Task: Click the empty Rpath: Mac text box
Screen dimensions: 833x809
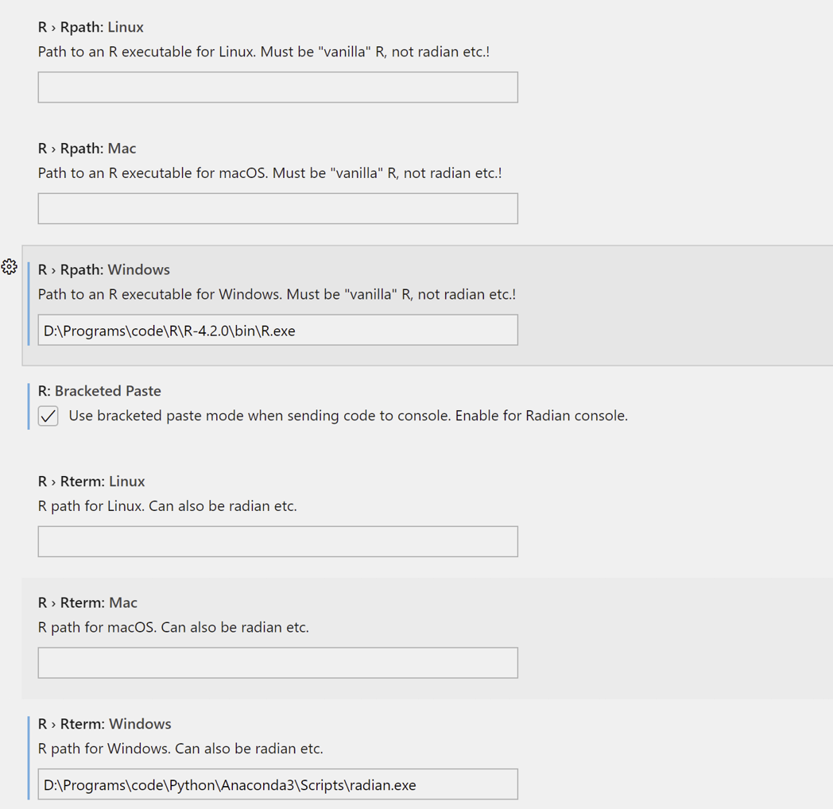Action: click(x=277, y=208)
